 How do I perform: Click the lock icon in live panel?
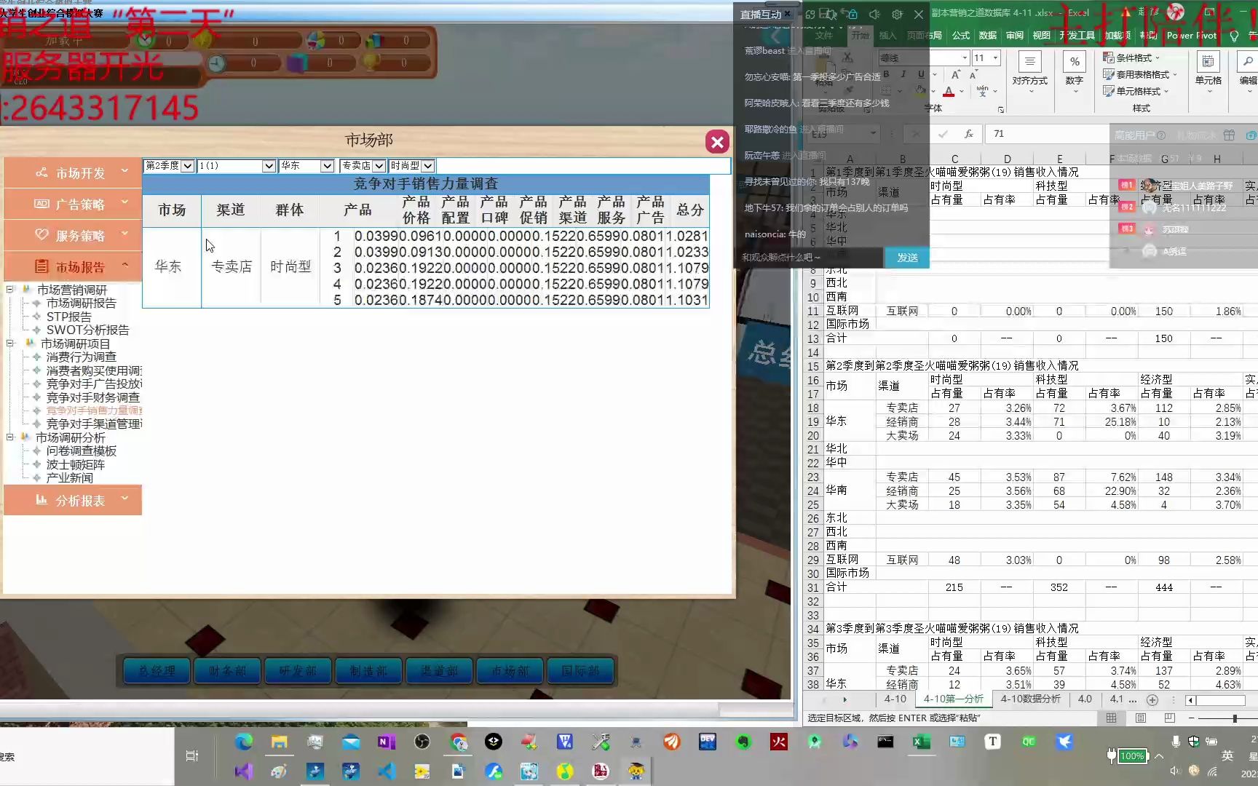(852, 14)
